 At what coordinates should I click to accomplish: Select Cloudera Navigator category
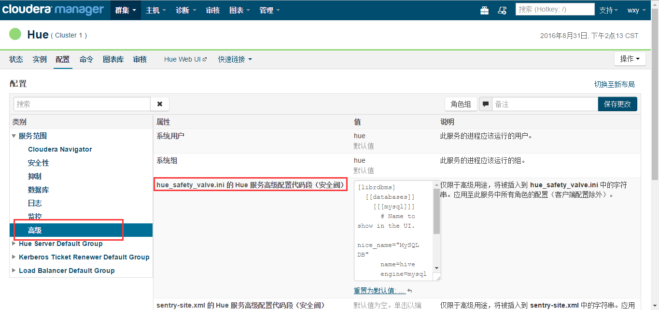pyautogui.click(x=60, y=149)
